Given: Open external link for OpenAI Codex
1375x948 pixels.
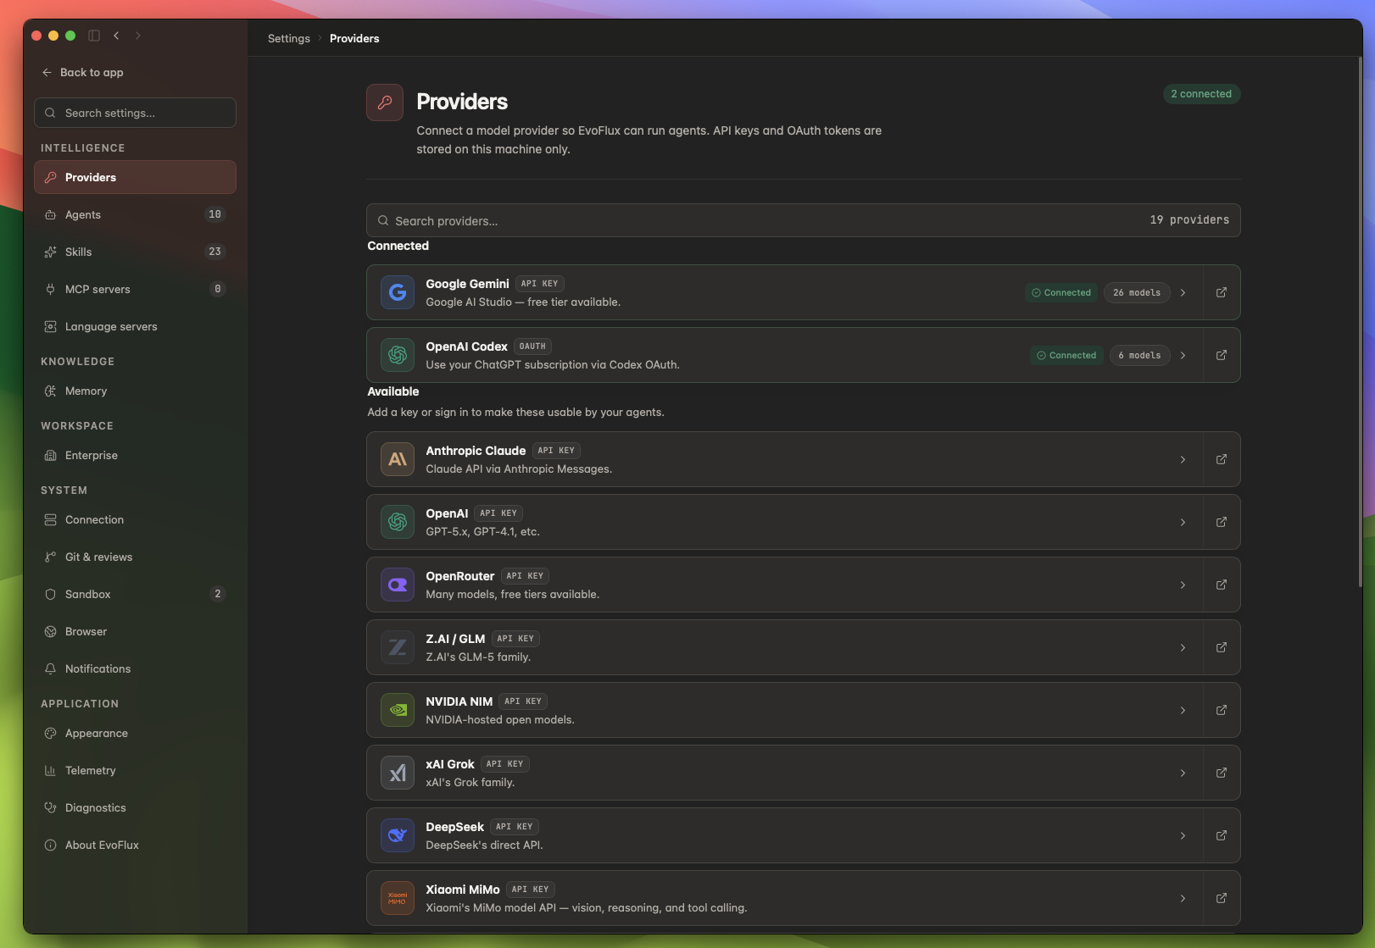Looking at the screenshot, I should [1221, 355].
